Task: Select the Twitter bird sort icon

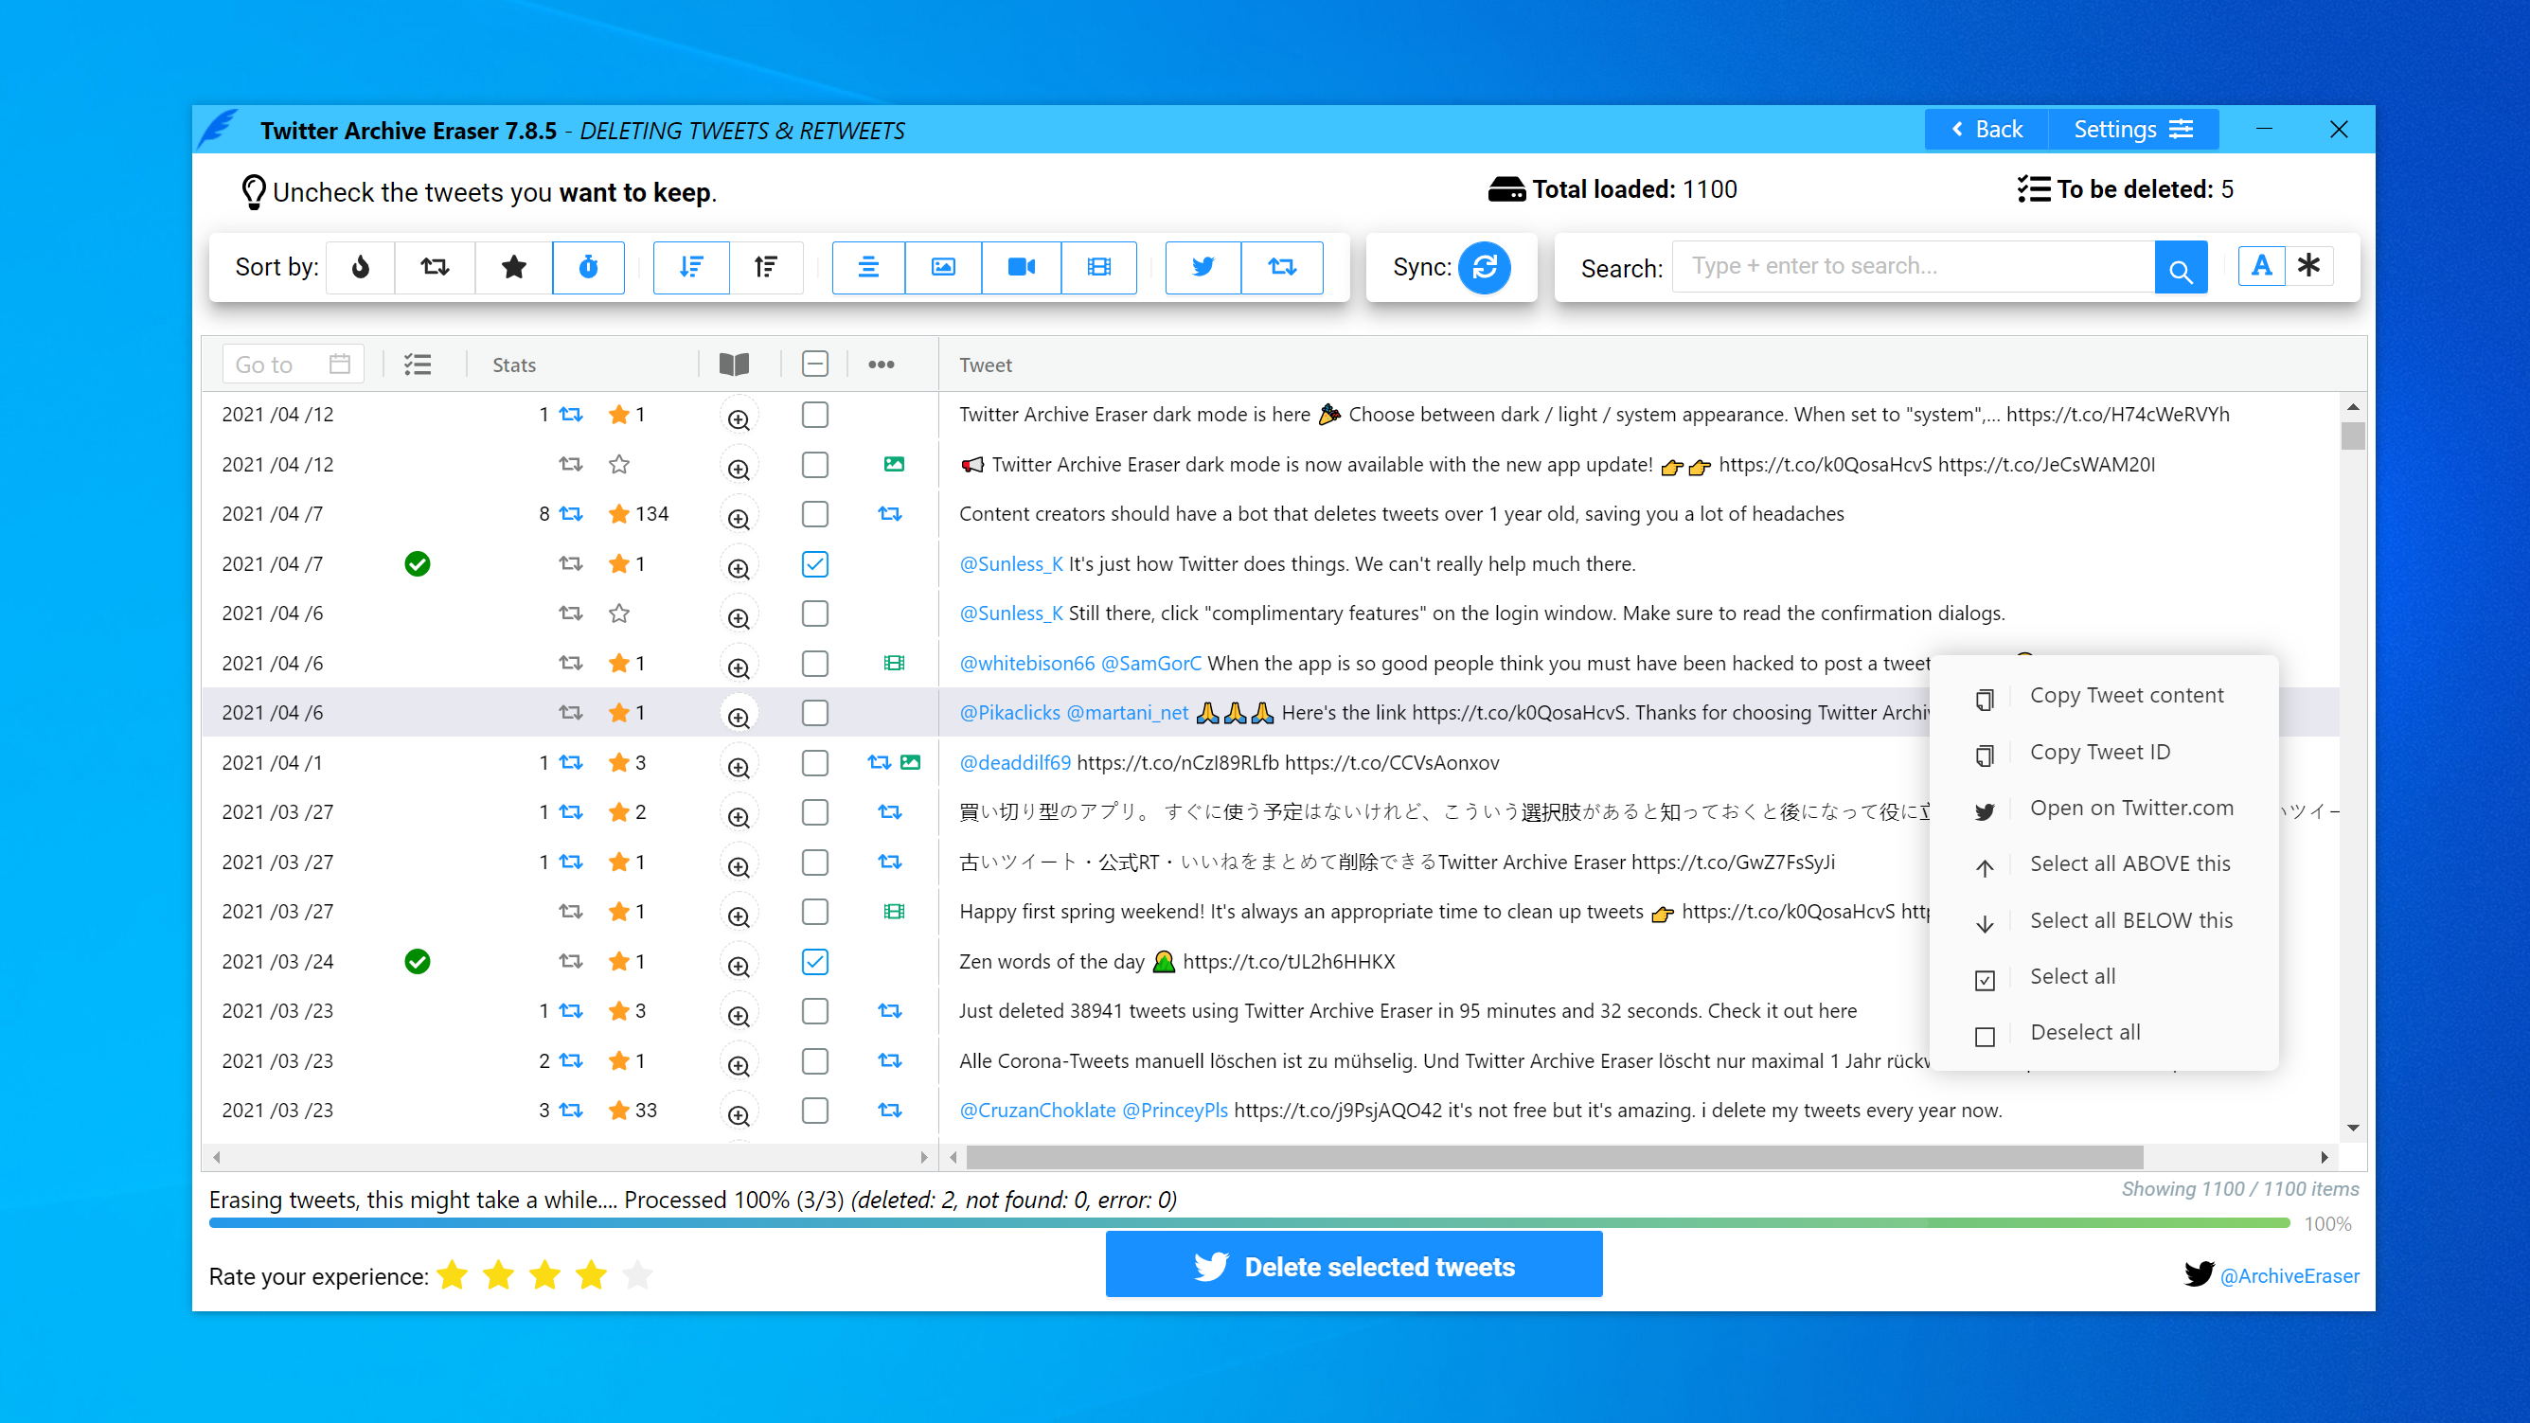Action: point(1204,266)
